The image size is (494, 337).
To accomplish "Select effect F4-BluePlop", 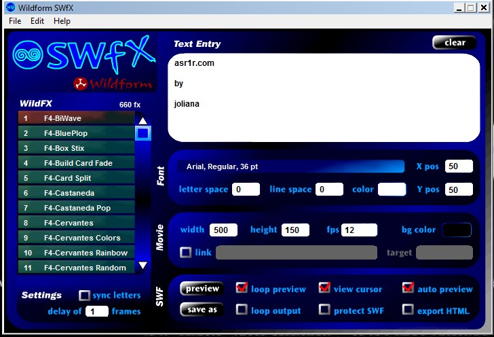I will (x=76, y=133).
